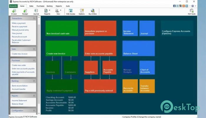206x118 pixels.
Task: Switch to the Sales tab
Action: (31, 6)
